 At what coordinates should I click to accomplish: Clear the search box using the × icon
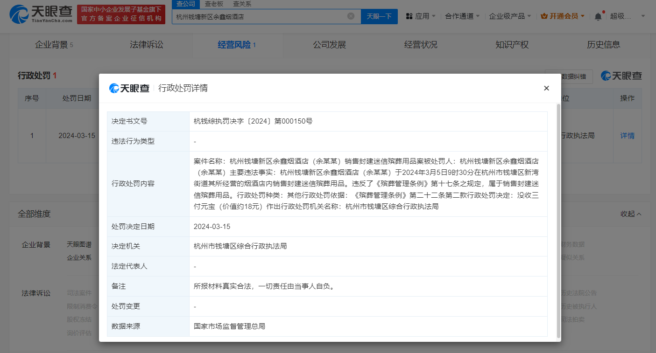[x=351, y=15]
